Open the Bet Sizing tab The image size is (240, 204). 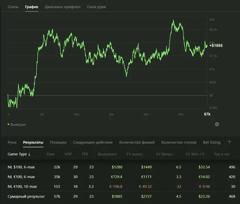coord(212,142)
